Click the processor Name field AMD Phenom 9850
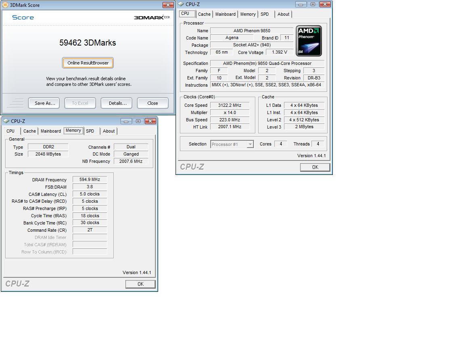 tap(252, 31)
